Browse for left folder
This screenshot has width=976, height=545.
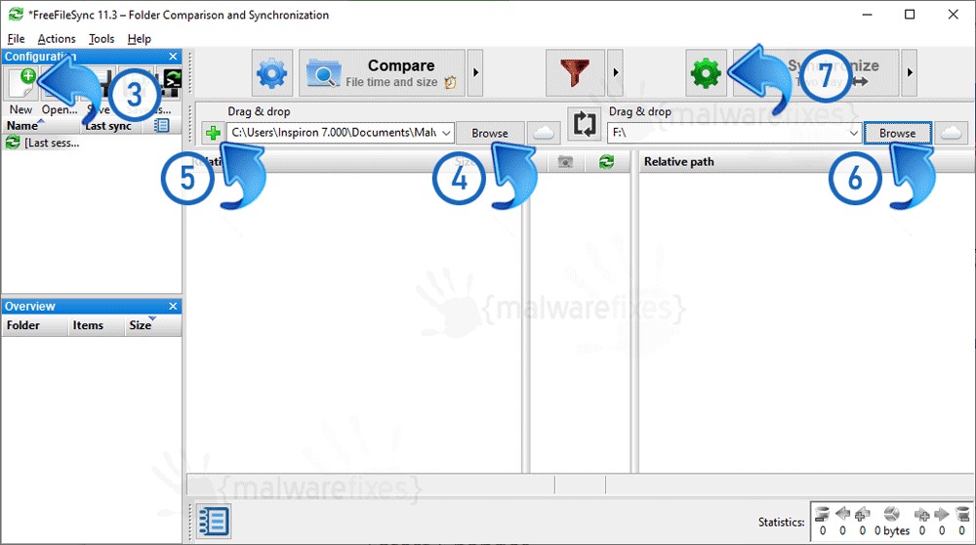[x=490, y=133]
